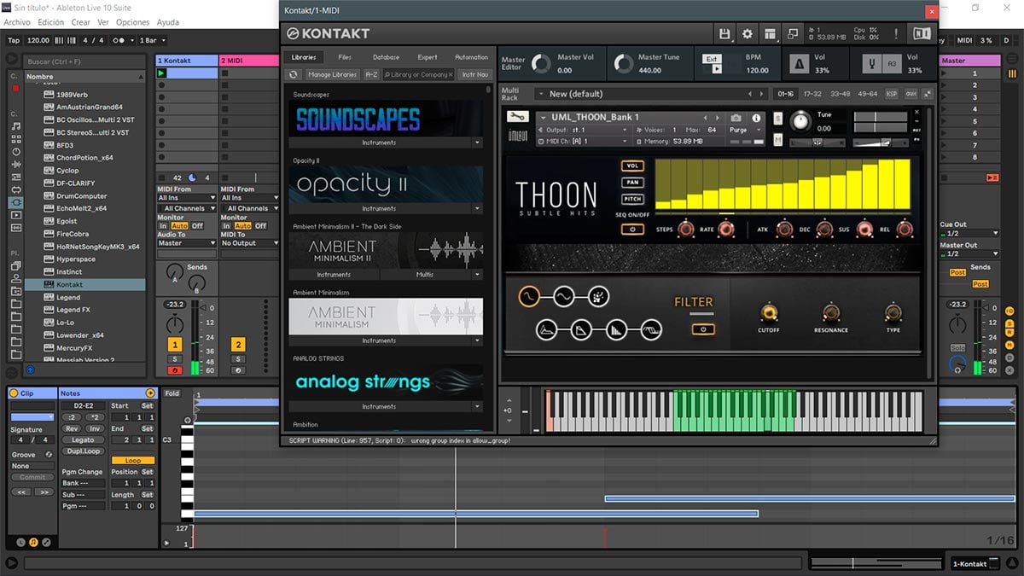Toggle track 1 record arm button
Image resolution: width=1024 pixels, height=576 pixels.
click(x=175, y=370)
